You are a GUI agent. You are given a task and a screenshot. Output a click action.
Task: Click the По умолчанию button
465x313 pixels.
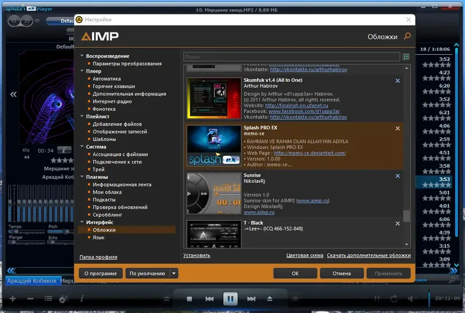click(148, 273)
